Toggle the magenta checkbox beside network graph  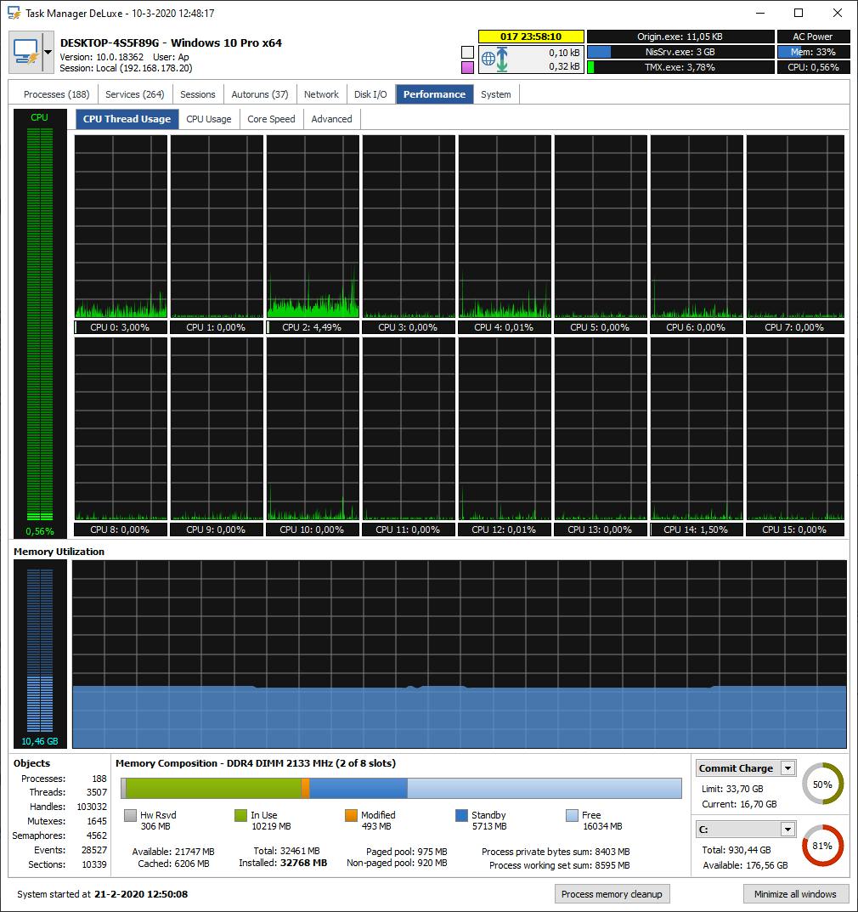click(x=466, y=66)
